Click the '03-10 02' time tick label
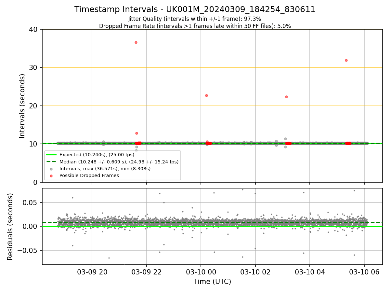Image resolution: width=390 pixels, height=293 pixels. point(255,272)
